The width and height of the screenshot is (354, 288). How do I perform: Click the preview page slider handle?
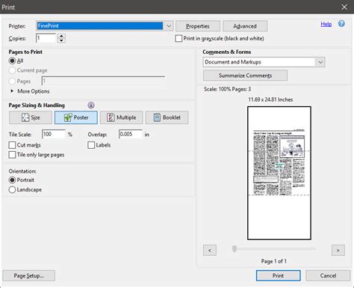[235, 249]
